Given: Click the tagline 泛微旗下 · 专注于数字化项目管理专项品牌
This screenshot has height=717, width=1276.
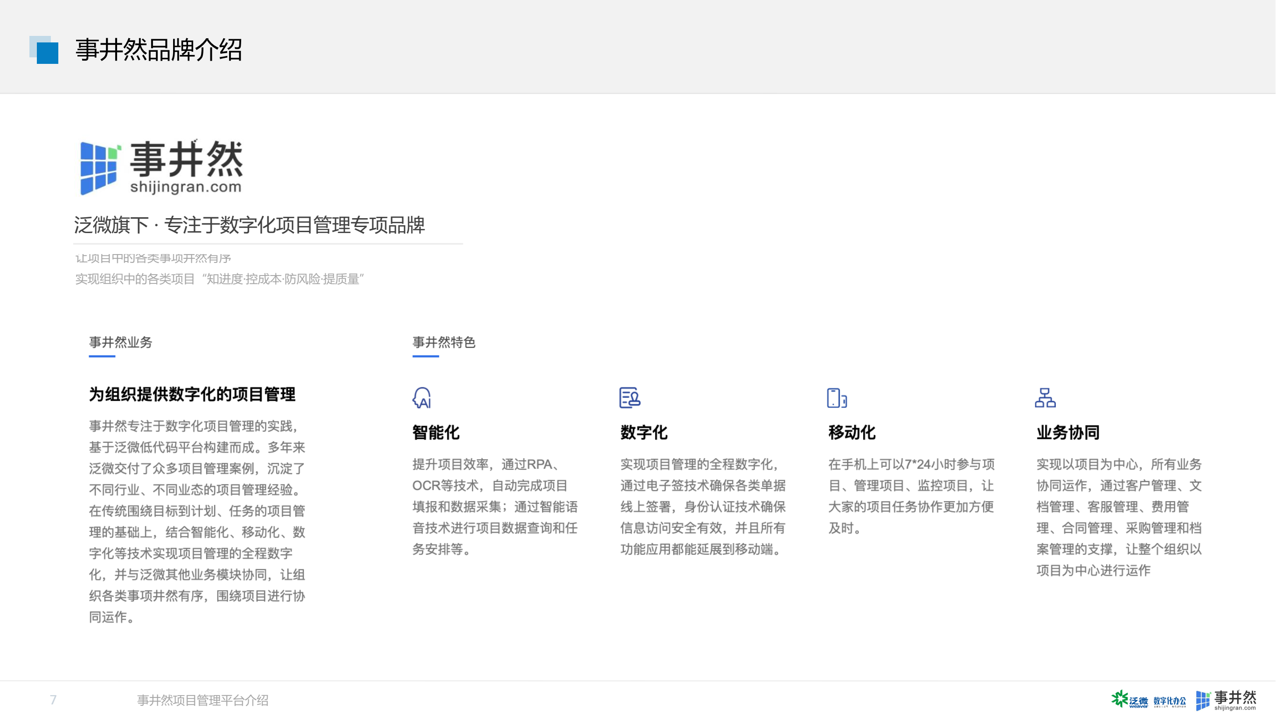Looking at the screenshot, I should [x=250, y=225].
